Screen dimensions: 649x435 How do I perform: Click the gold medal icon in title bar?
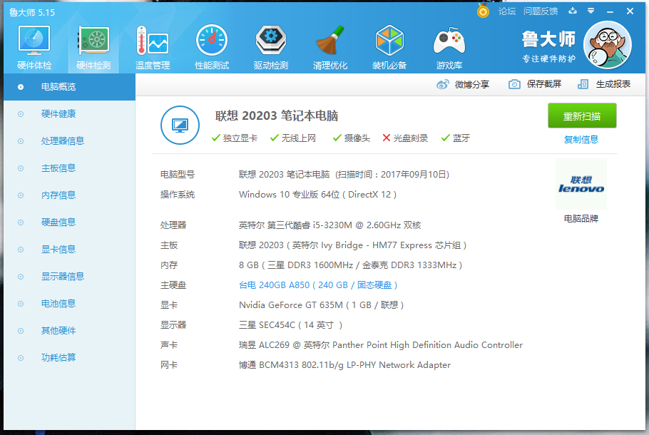coord(483,11)
